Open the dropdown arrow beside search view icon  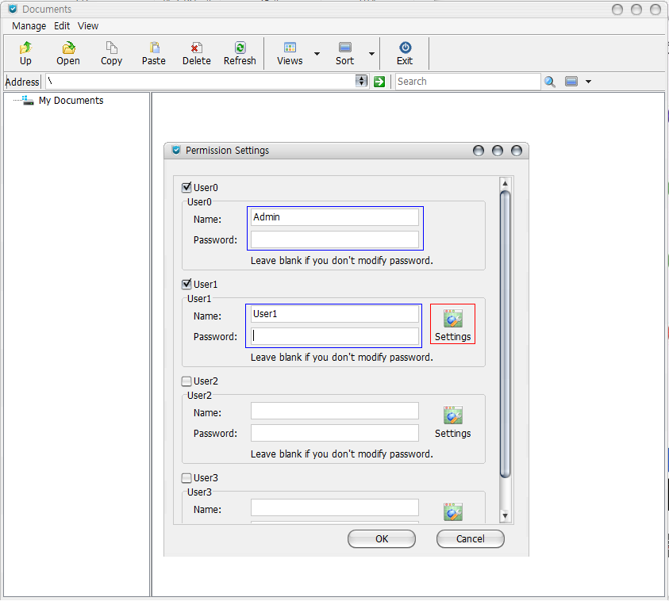pyautogui.click(x=588, y=82)
